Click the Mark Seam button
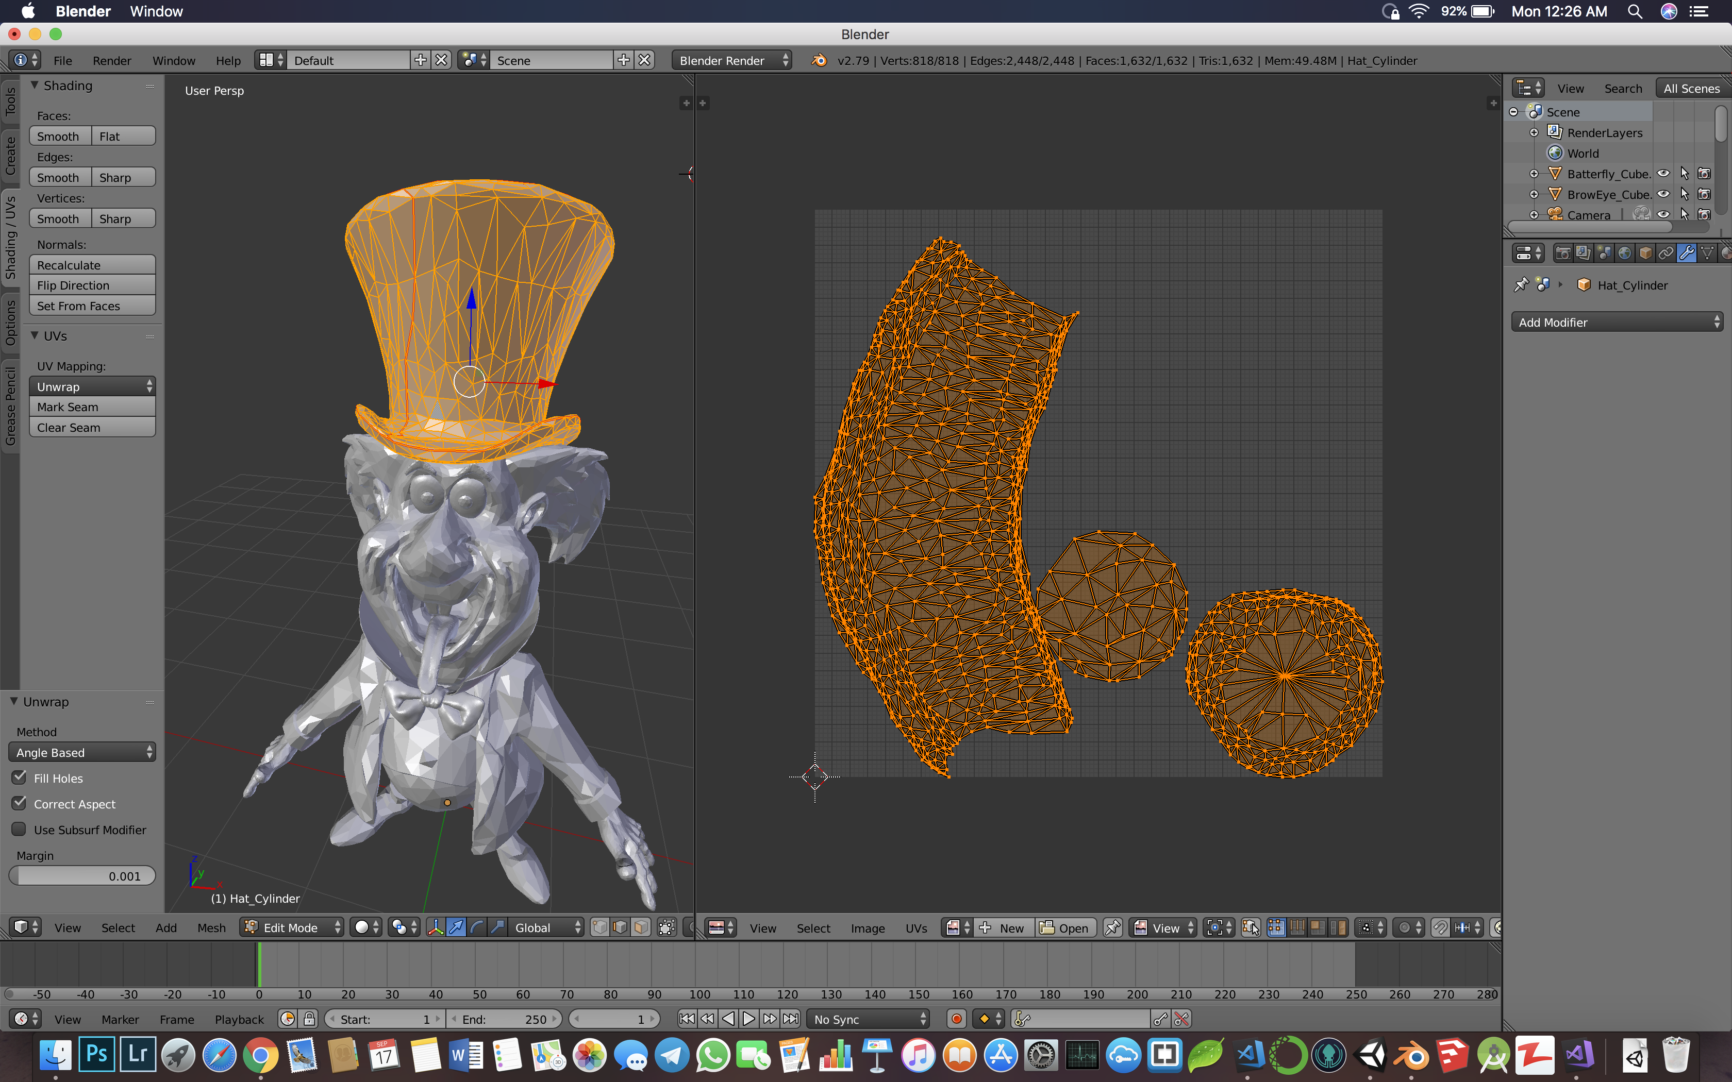The width and height of the screenshot is (1732, 1082). (92, 407)
